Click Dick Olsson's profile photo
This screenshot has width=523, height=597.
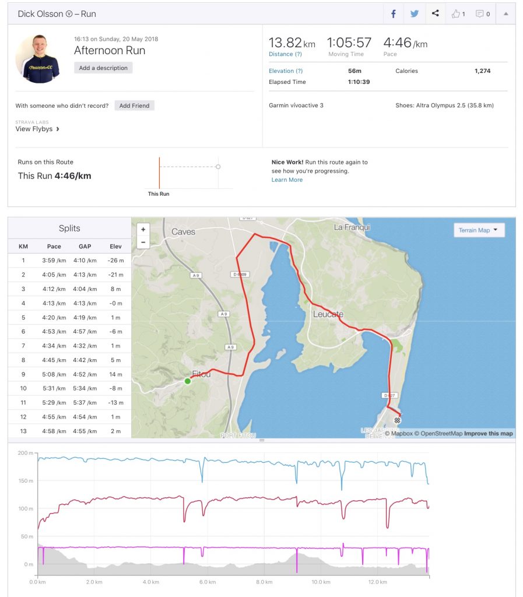(x=38, y=58)
